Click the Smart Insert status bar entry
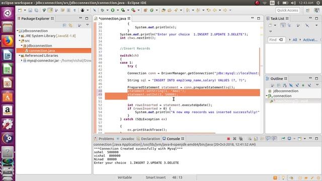The width and height of the screenshot is (322, 181). pyautogui.click(x=155, y=177)
